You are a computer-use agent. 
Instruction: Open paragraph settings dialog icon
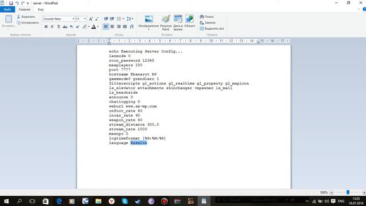click(132, 27)
